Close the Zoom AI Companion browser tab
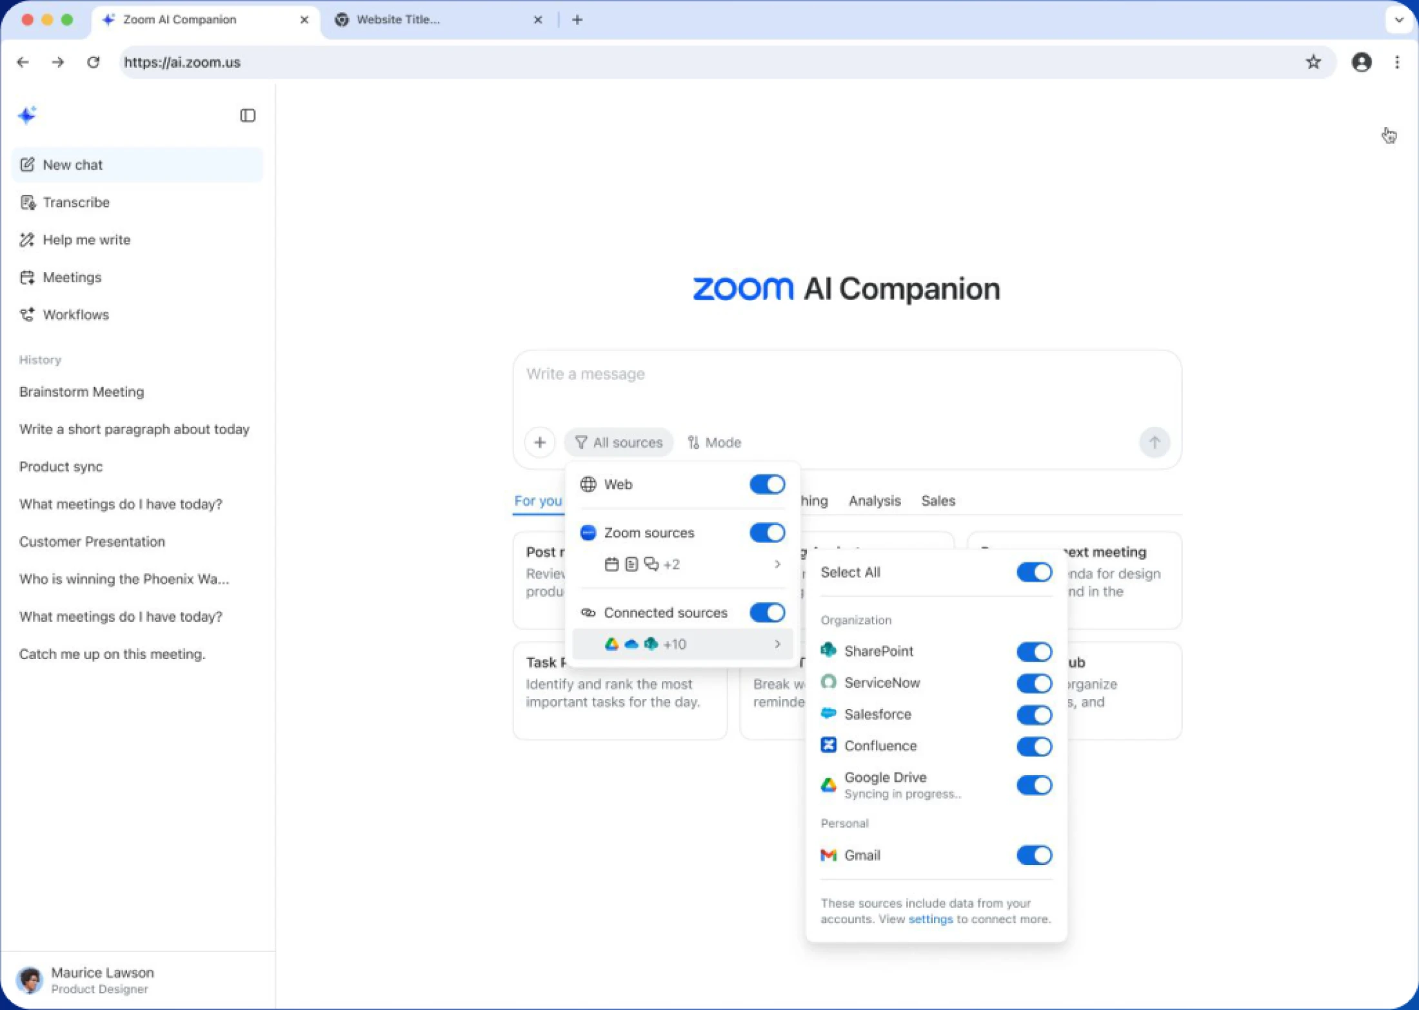The image size is (1419, 1010). [304, 20]
